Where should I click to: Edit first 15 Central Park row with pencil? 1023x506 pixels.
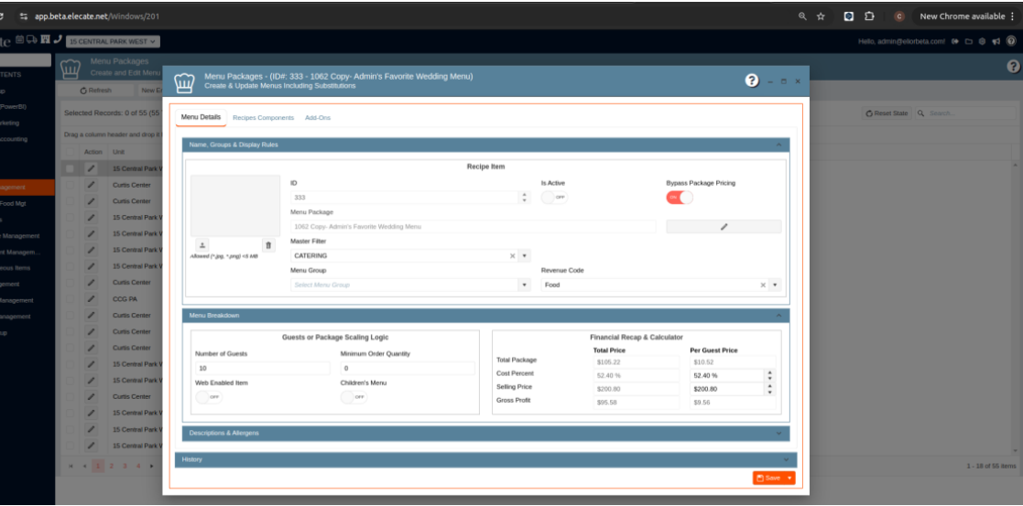coord(91,168)
